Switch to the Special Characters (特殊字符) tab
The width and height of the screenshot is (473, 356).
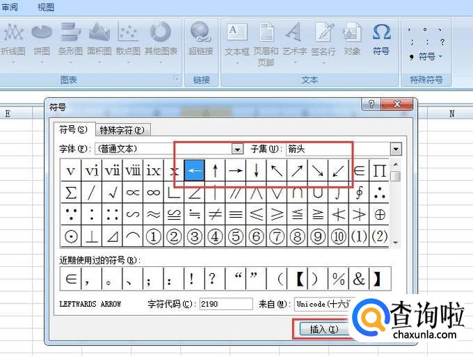click(122, 130)
